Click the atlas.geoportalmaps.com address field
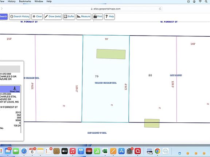 [105, 9]
